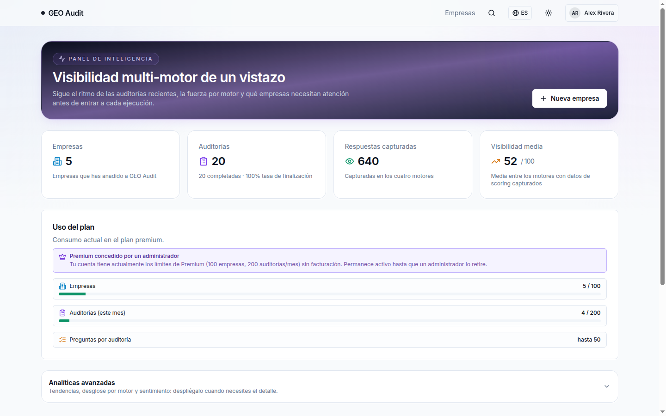Click the trending arrow icon beside 52
This screenshot has width=666, height=416.
click(x=496, y=161)
